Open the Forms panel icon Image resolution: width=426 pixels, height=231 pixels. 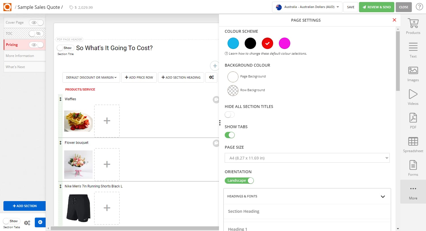coord(413,168)
